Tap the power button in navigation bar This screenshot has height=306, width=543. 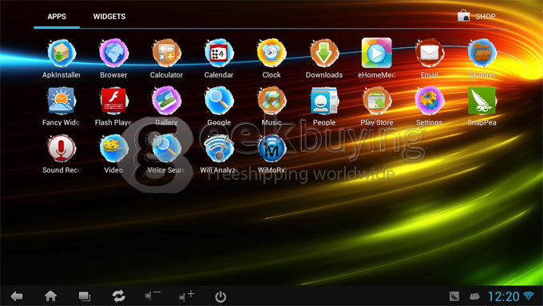220,296
